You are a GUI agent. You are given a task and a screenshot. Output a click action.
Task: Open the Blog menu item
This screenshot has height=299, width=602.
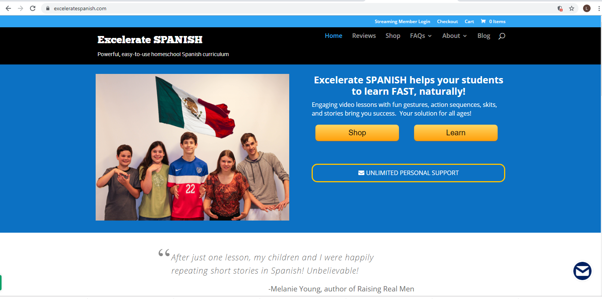pos(484,36)
